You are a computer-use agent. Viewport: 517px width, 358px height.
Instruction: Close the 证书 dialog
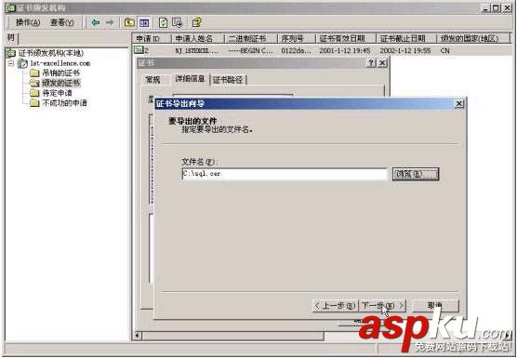(382, 62)
